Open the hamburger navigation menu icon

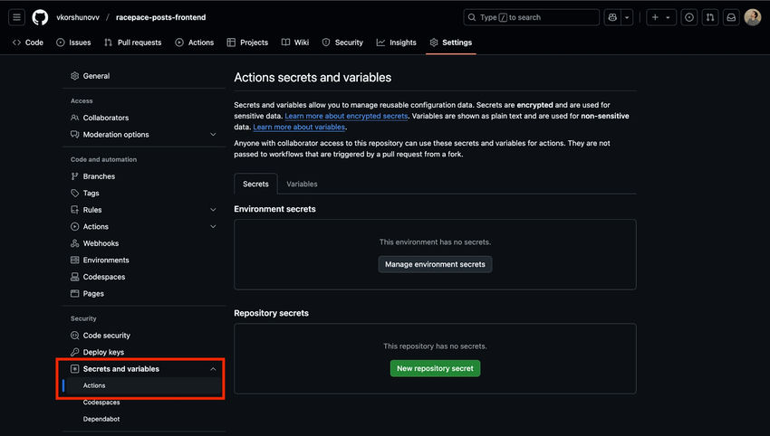coord(16,17)
